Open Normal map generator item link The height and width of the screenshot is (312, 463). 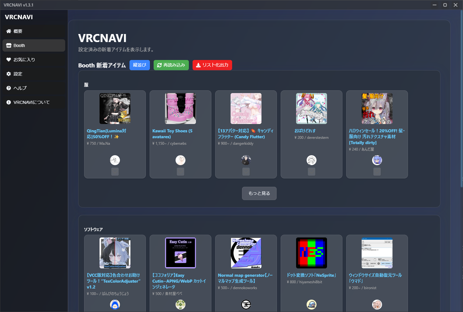pos(245,278)
